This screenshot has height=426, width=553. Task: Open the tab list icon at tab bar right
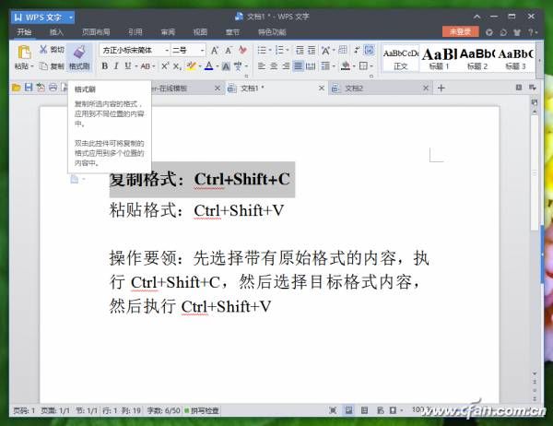click(532, 88)
